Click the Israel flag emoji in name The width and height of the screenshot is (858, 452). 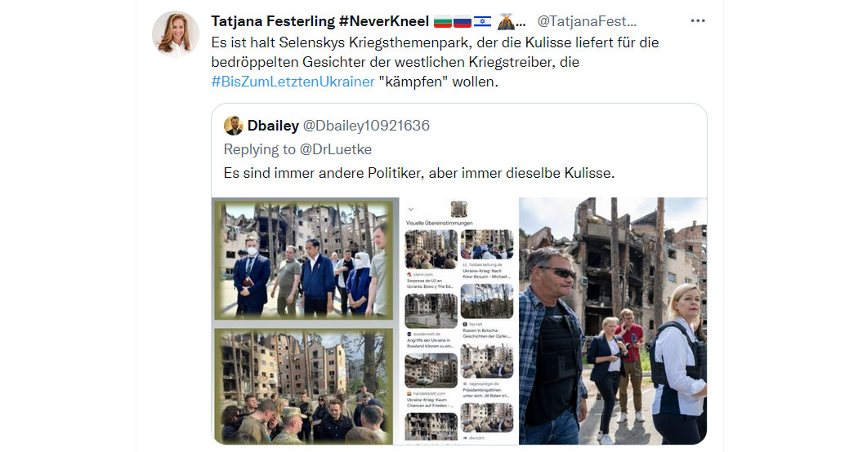pyautogui.click(x=482, y=22)
